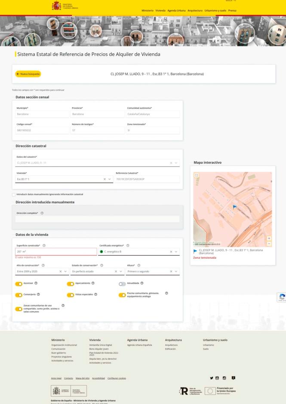Click the Superficie construida field showing 207 m²
The height and width of the screenshot is (404, 286).
tap(56, 252)
